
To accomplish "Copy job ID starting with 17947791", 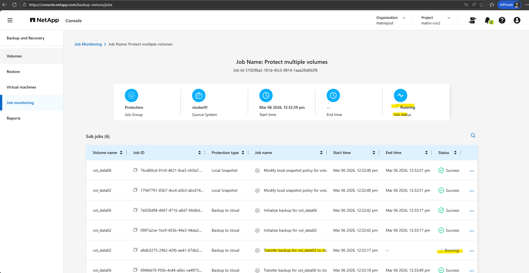I will 135,190.
